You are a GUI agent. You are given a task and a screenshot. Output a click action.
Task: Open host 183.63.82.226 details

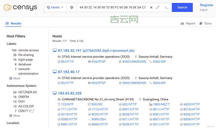[70, 93]
